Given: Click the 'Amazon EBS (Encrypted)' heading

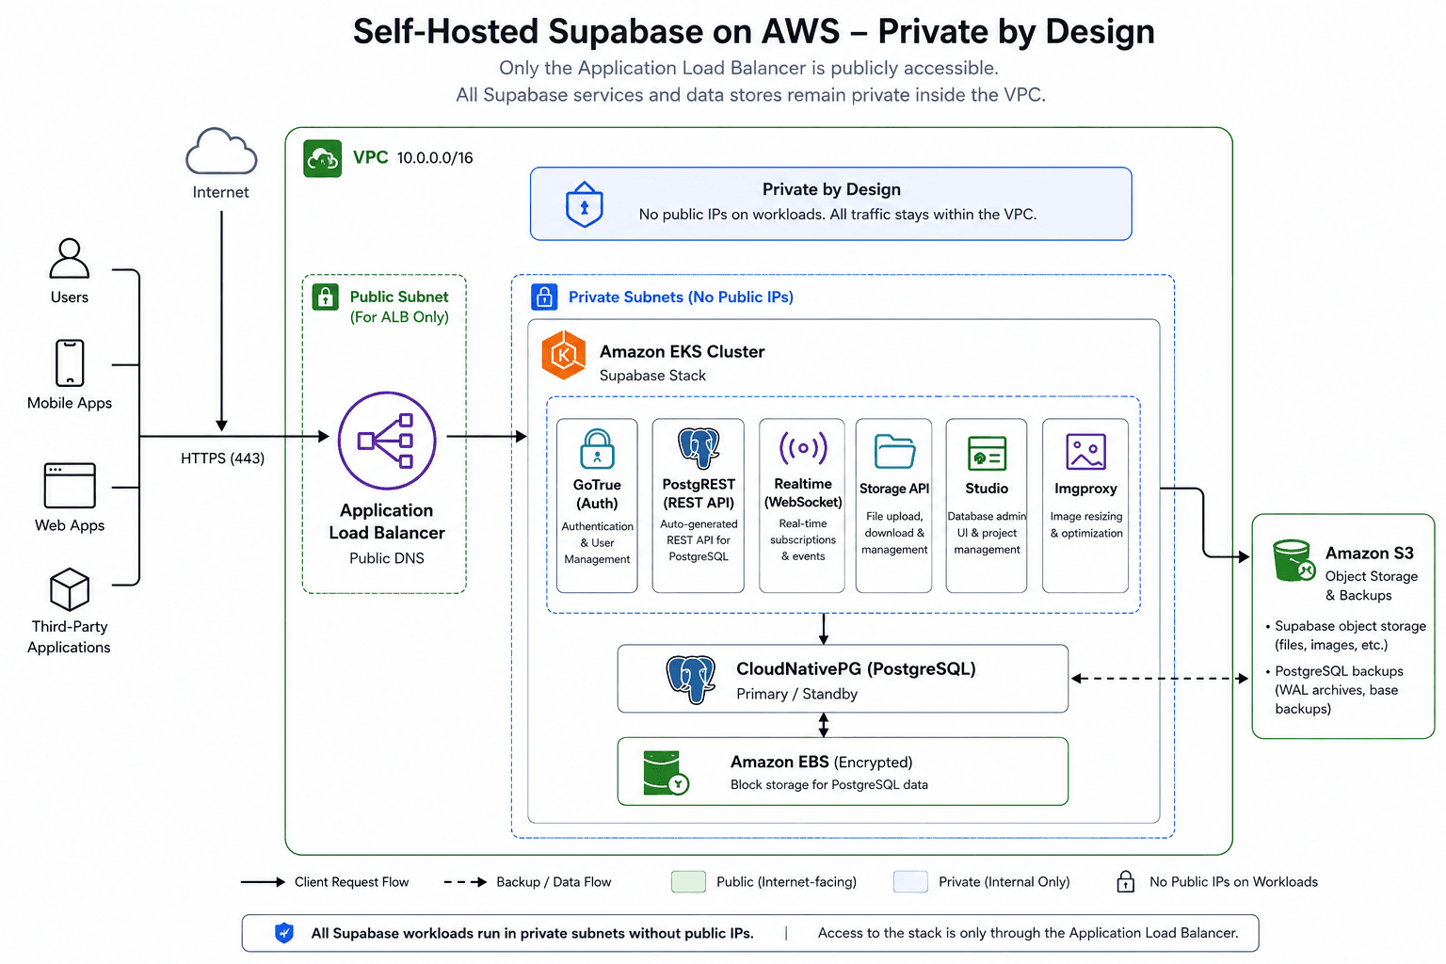Looking at the screenshot, I should [x=822, y=763].
